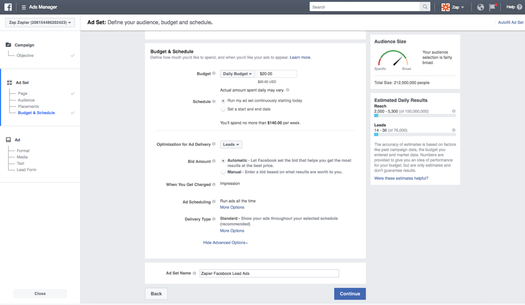Click info icon after 'Actual amount spent daily may vary'
The height and width of the screenshot is (305, 525).
pyautogui.click(x=288, y=90)
